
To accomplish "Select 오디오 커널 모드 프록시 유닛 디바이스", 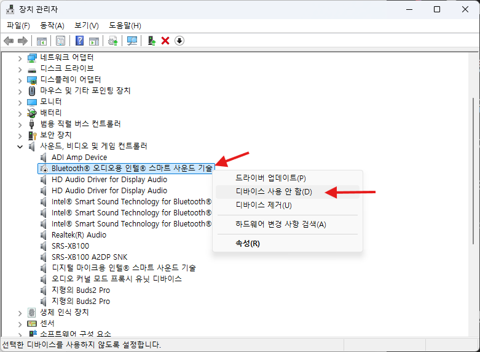I will (117, 279).
